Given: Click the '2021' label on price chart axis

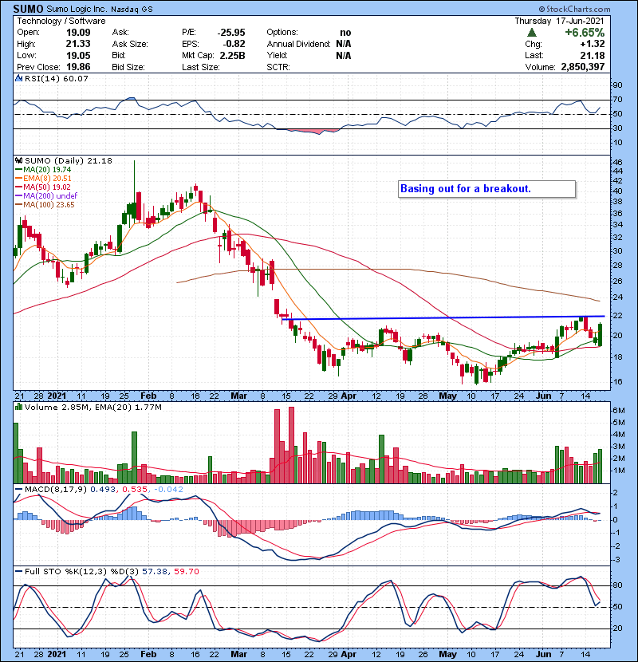Looking at the screenshot, I should 57,396.
